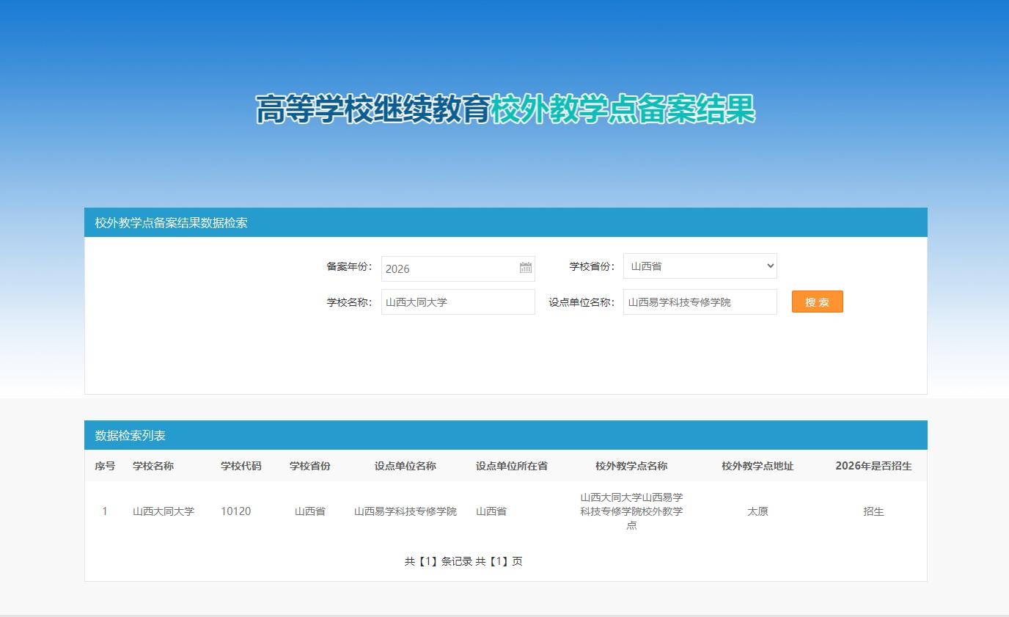This screenshot has height=617, width=1009.
Task: Click the 招生 status cell
Action: point(873,511)
